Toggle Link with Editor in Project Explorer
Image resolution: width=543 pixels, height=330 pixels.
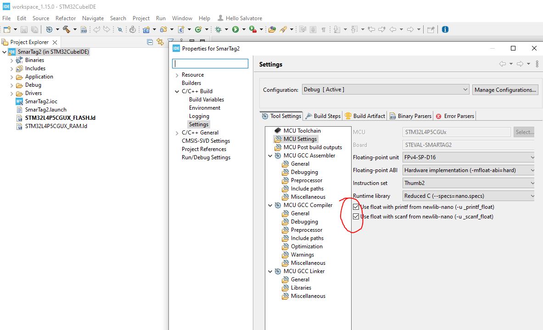(160, 42)
